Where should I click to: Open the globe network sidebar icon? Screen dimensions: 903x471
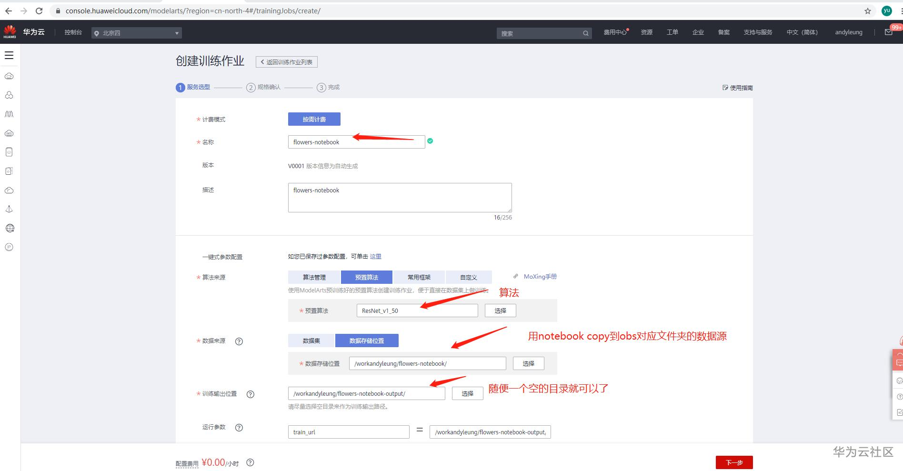click(9, 228)
